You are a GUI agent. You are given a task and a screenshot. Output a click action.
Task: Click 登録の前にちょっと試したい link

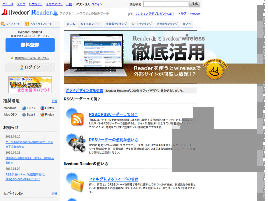(x=32, y=58)
